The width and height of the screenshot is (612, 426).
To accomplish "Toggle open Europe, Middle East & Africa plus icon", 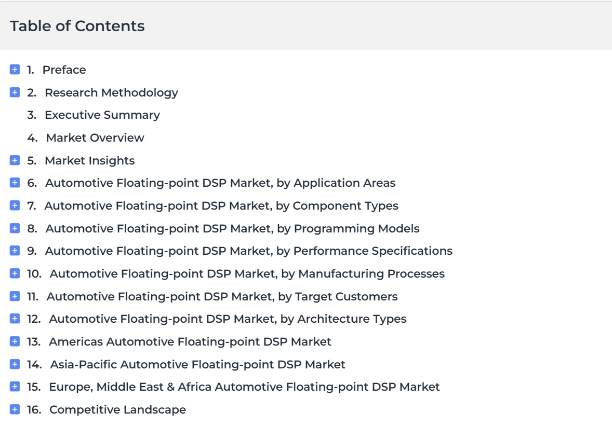I will 15,387.
